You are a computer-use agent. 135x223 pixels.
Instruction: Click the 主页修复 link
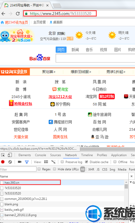pos(39,22)
